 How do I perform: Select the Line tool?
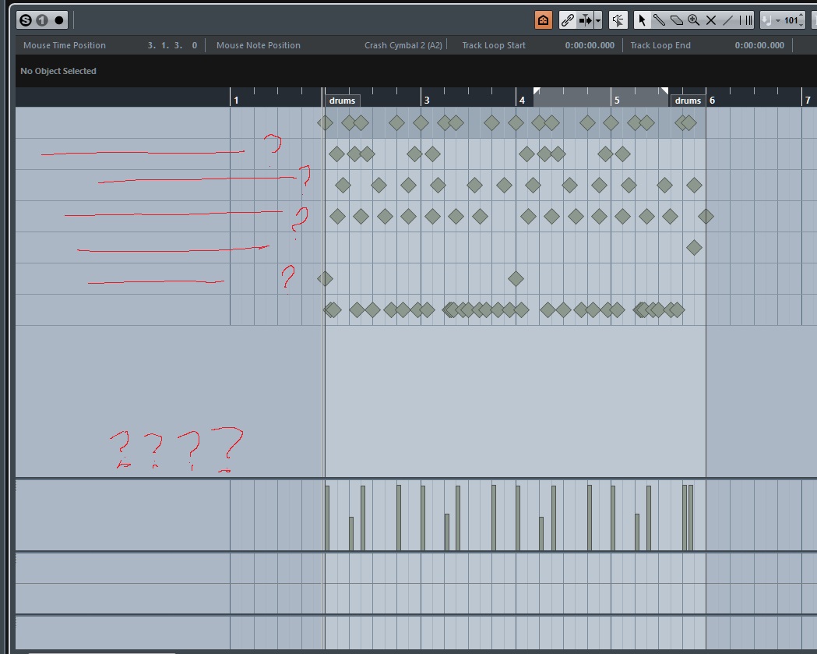click(x=728, y=20)
